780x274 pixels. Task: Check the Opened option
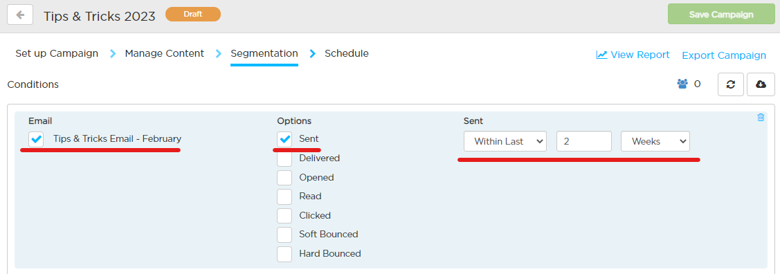pyautogui.click(x=284, y=177)
